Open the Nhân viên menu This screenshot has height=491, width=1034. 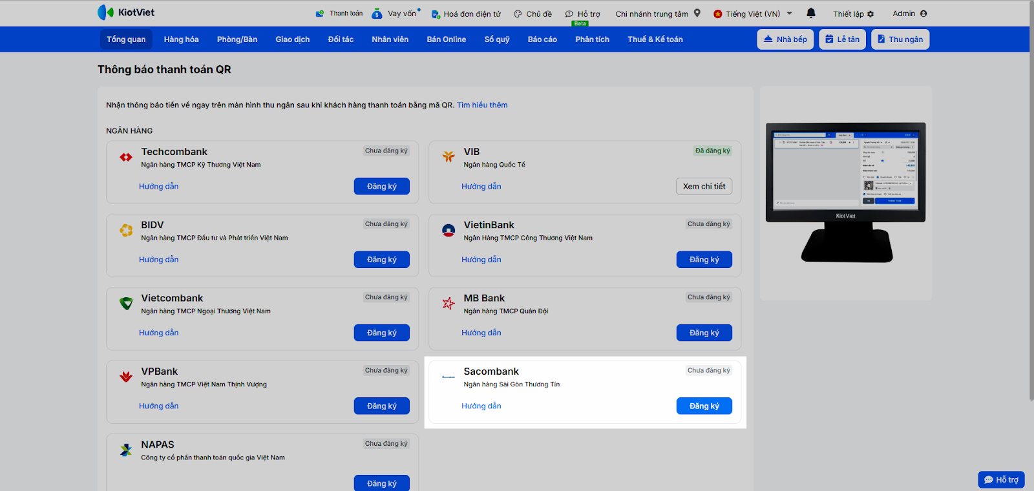click(x=390, y=39)
